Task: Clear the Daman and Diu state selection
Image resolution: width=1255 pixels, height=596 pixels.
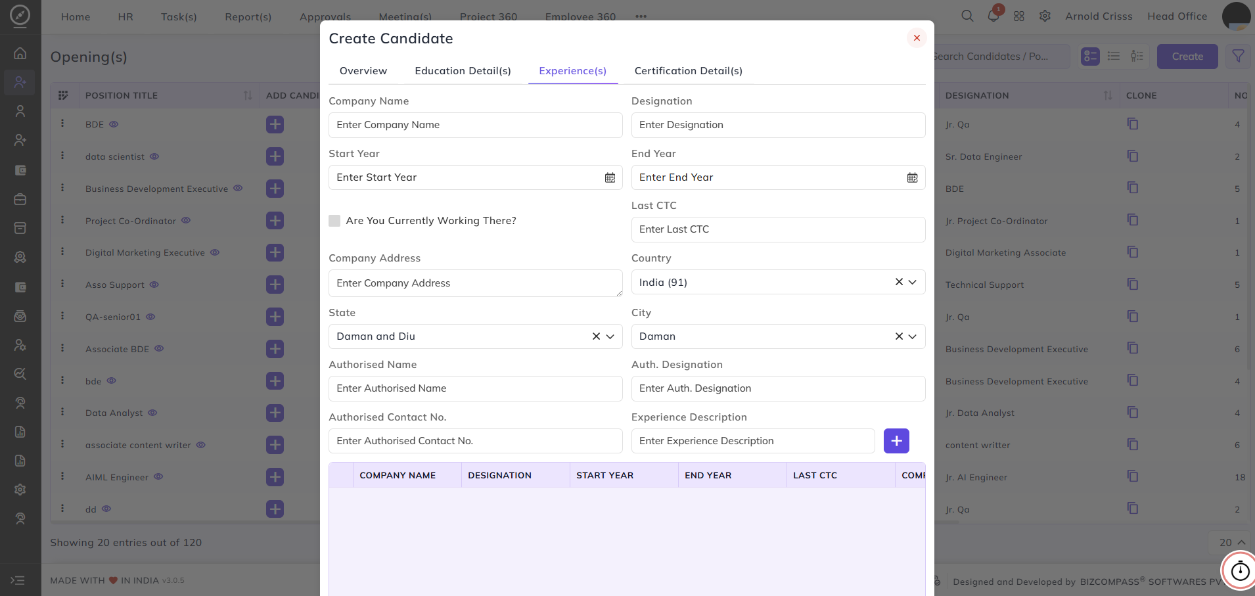Action: pos(596,336)
